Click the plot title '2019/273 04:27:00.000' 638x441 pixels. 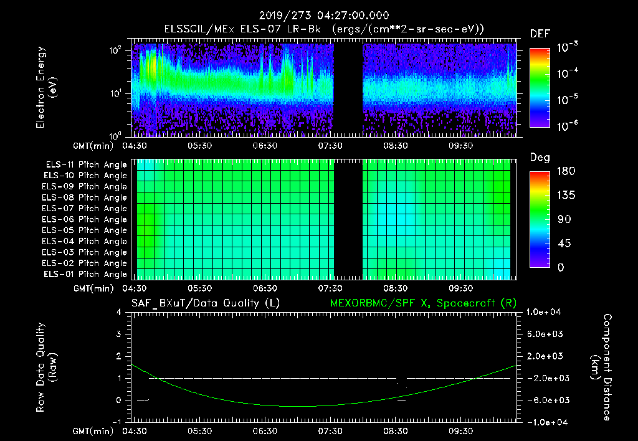pos(324,16)
